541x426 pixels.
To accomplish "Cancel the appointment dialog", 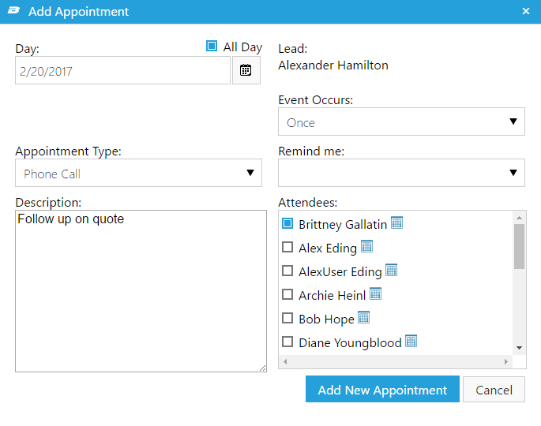I will click(494, 390).
